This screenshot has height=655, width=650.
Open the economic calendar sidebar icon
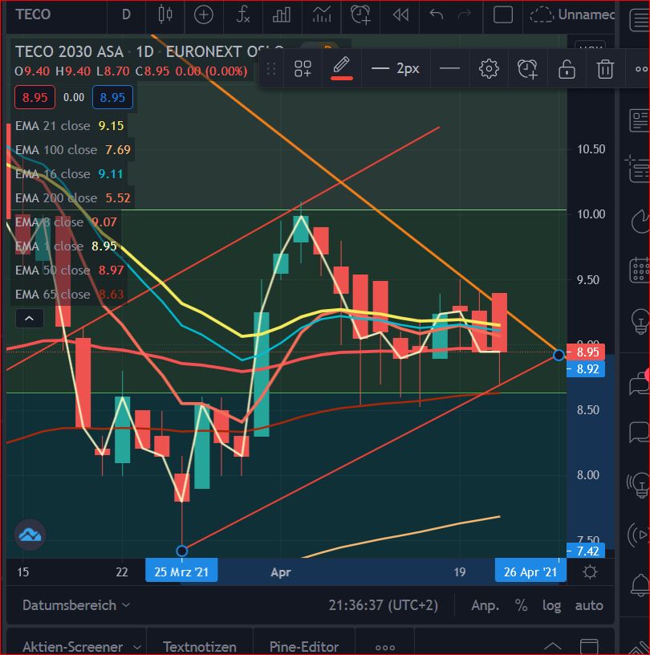[x=639, y=271]
